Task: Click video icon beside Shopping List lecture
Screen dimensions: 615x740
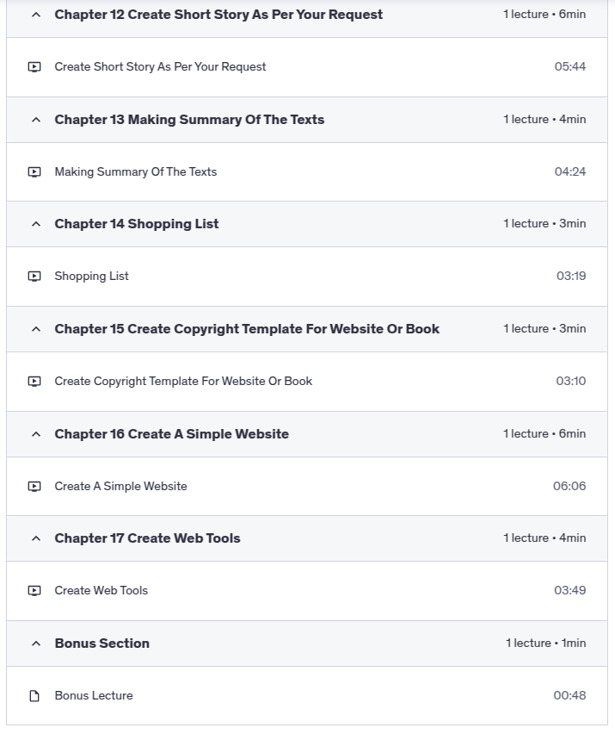Action: [x=34, y=277]
